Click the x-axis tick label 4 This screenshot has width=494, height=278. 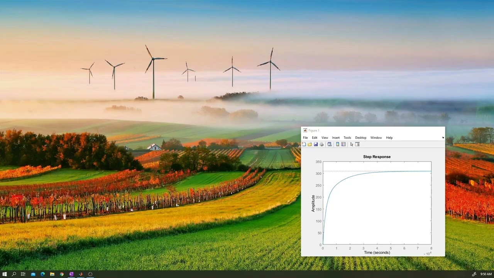[x=377, y=248]
